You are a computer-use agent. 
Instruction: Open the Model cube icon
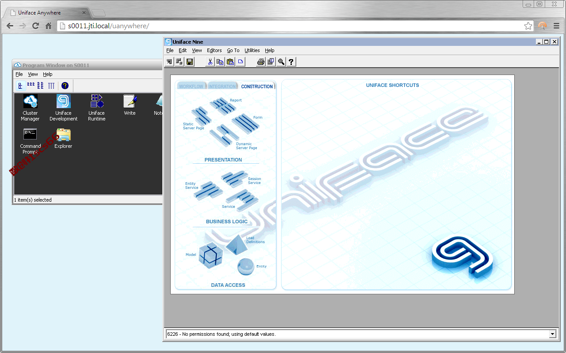[x=210, y=255]
